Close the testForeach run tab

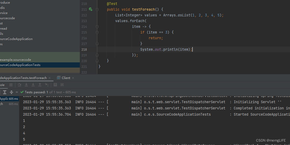[50, 78]
